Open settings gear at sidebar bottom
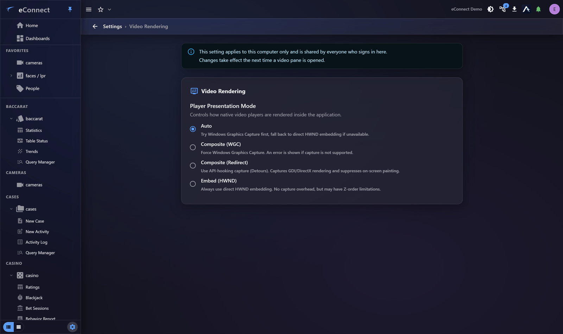 coord(72,327)
